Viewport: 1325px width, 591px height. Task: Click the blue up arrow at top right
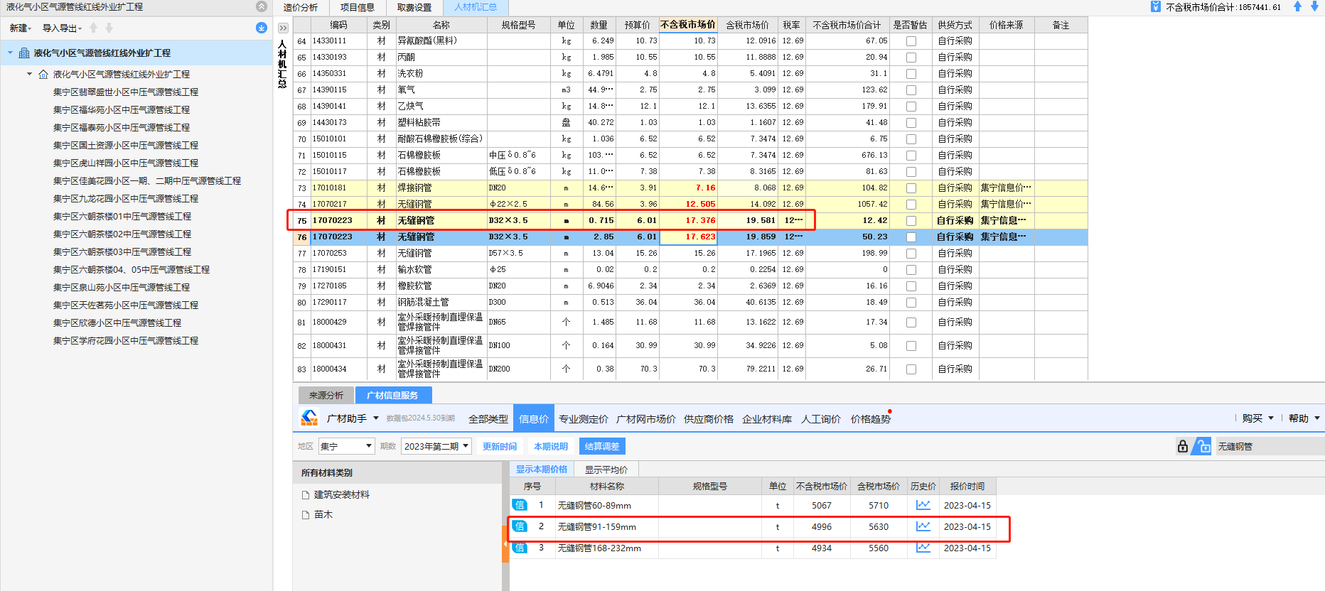pos(1297,6)
